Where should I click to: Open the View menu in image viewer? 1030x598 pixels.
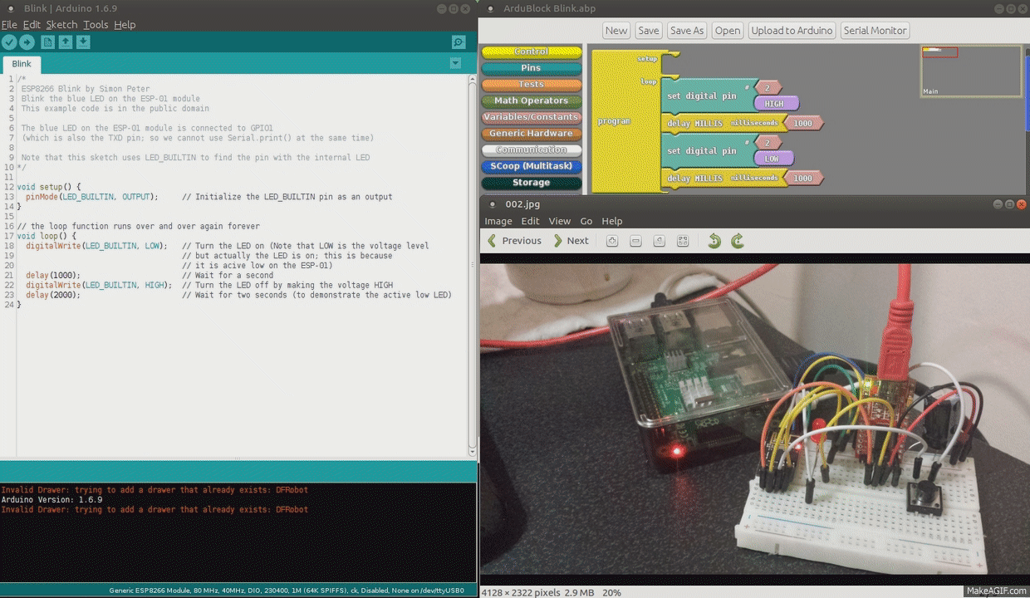coord(559,221)
